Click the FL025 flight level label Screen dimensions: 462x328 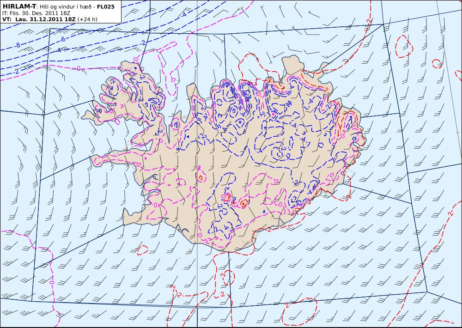click(105, 6)
